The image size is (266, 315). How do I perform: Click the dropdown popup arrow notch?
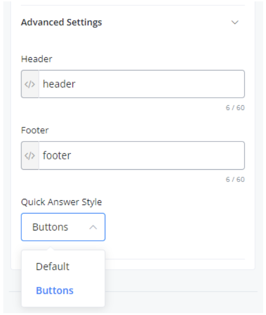[50, 248]
